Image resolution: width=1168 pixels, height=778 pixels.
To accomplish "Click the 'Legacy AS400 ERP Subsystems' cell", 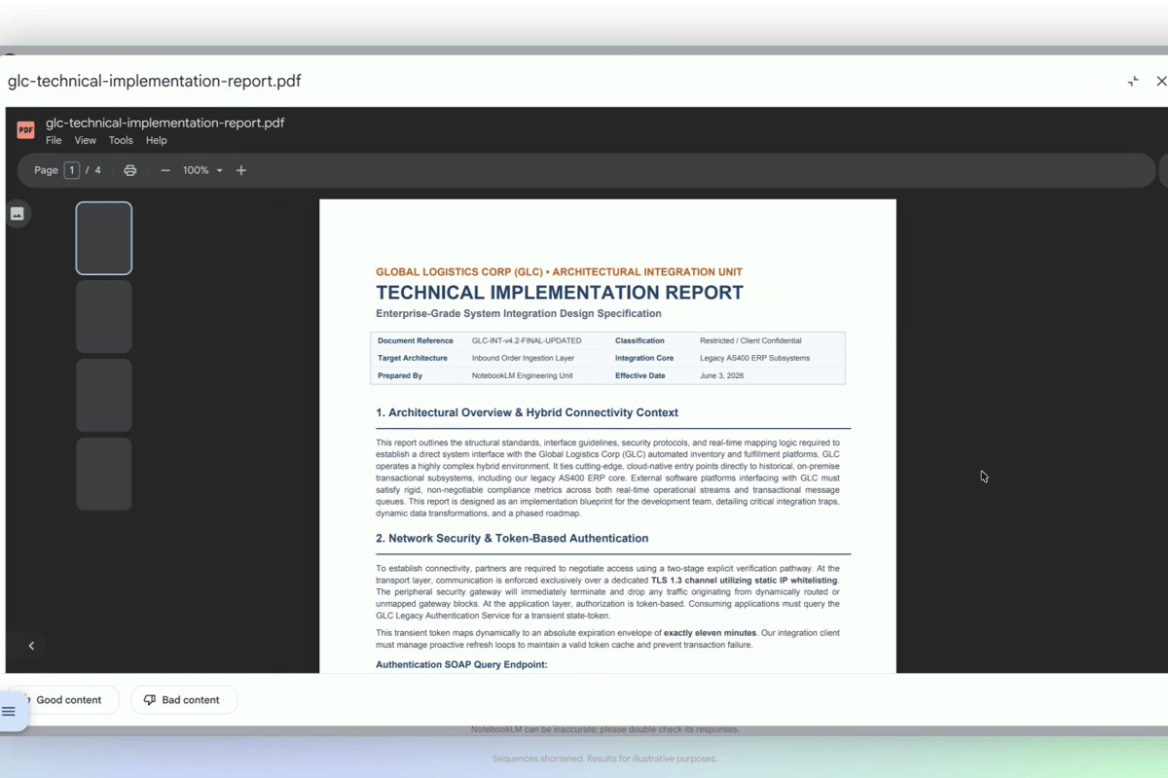I will pos(754,359).
